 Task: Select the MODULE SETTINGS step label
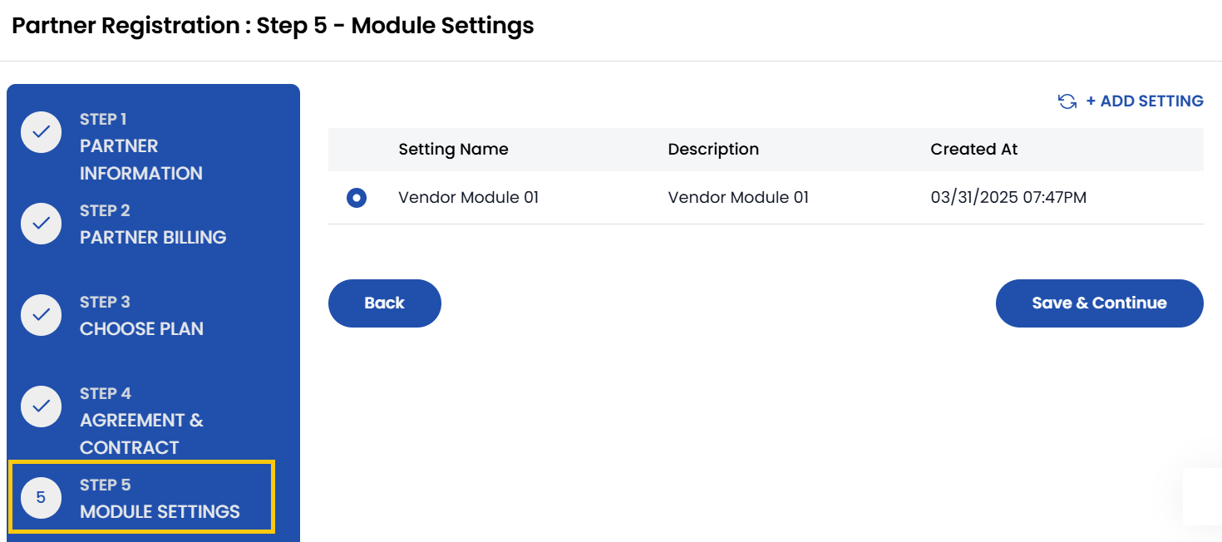coord(160,512)
